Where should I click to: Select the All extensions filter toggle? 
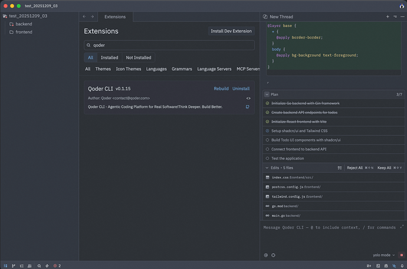90,58
